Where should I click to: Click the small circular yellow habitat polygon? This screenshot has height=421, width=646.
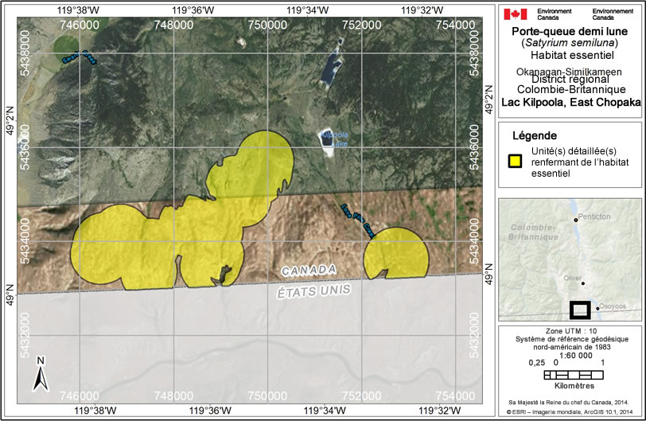pos(395,253)
